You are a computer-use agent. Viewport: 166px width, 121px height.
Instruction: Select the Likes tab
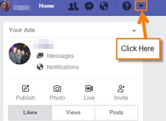(30, 113)
